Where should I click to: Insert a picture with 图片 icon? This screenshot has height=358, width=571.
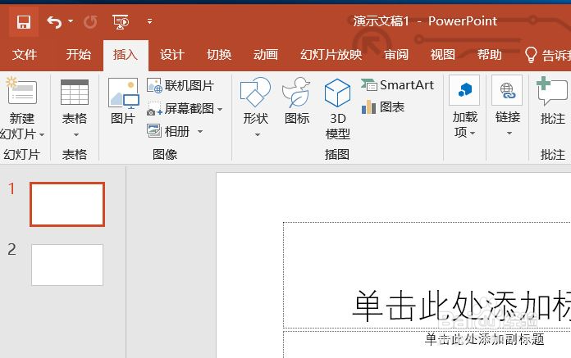click(123, 93)
